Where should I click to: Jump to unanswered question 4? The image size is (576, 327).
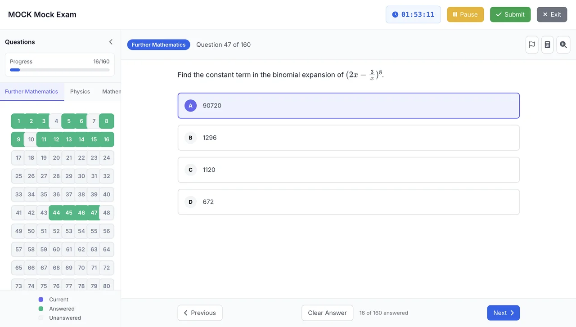(x=56, y=121)
